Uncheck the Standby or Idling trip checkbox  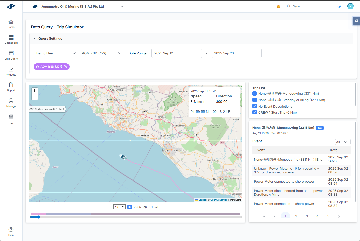click(x=255, y=100)
